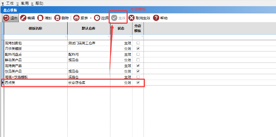Click the 删除 (delete) trash button
Image resolution: width=276 pixels, height=137 pixels.
pyautogui.click(x=62, y=18)
